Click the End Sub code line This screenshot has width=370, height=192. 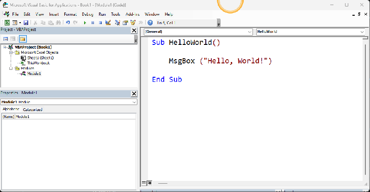[x=167, y=80]
